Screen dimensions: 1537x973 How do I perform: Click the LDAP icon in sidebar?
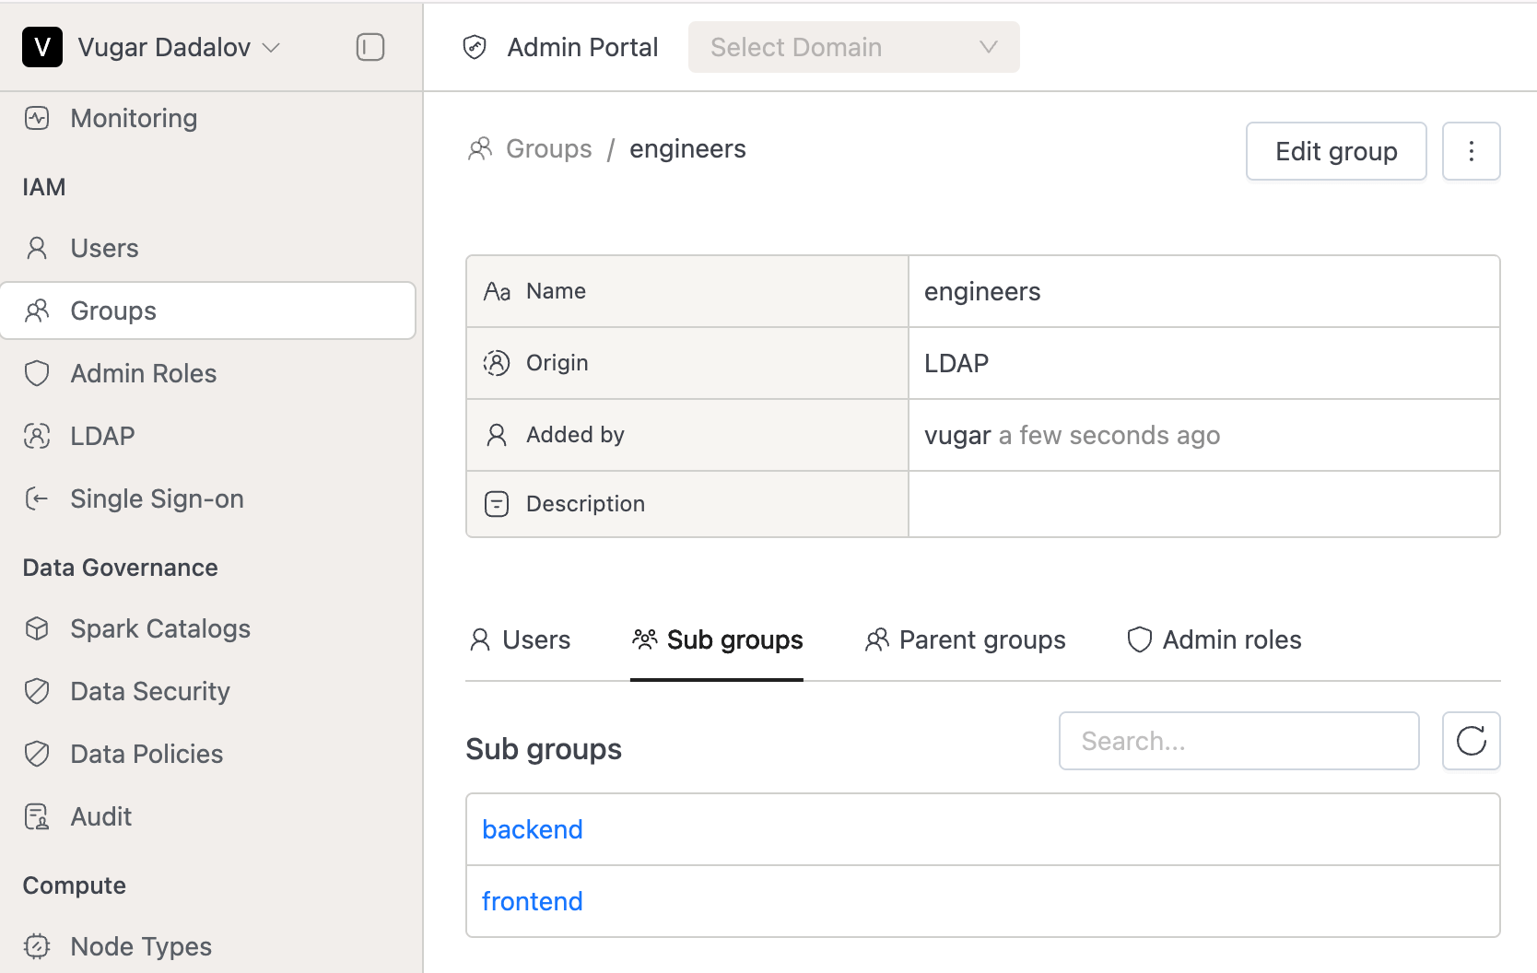coord(37,436)
